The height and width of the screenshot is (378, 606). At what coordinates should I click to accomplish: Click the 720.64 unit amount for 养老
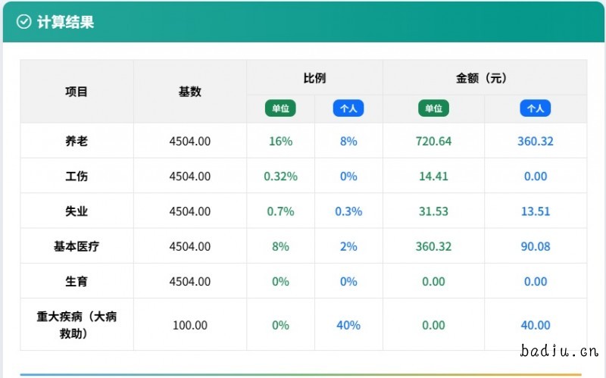point(433,141)
